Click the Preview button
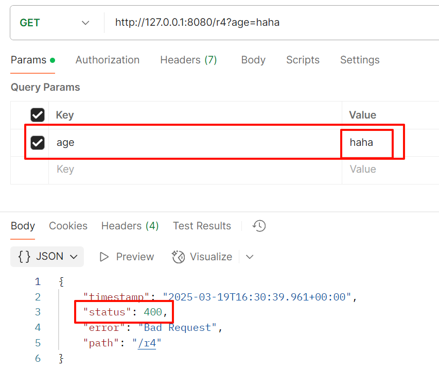The height and width of the screenshot is (385, 439). (x=127, y=257)
